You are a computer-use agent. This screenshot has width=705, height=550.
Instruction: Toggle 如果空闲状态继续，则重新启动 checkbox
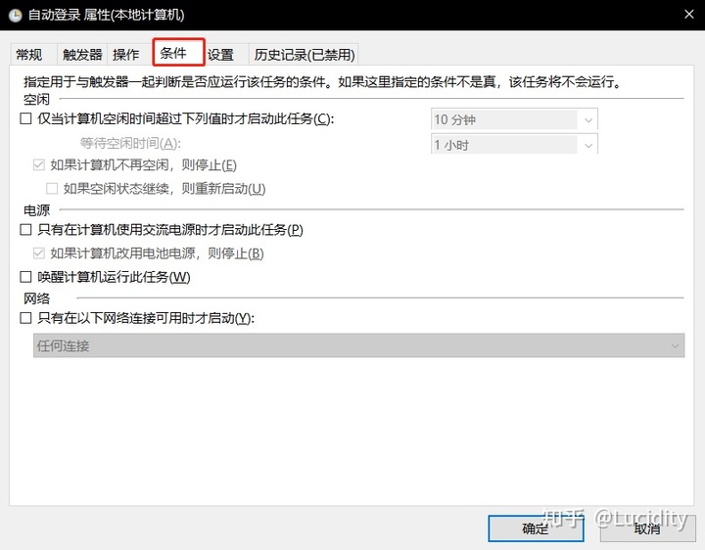tap(52, 188)
